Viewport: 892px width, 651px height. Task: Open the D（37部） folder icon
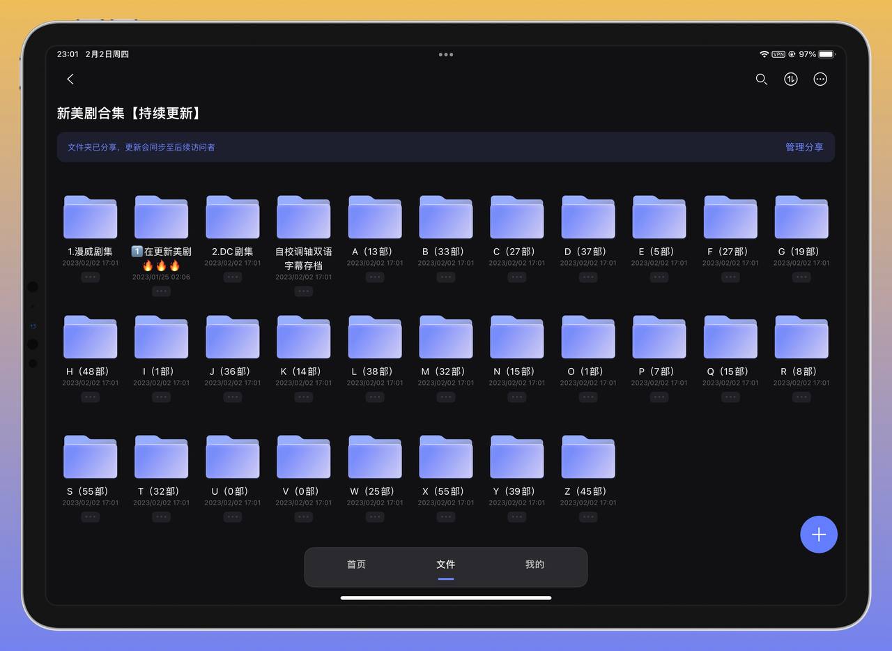(x=588, y=217)
